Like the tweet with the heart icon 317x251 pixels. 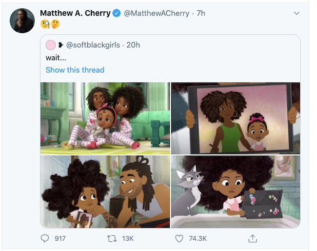(x=179, y=238)
